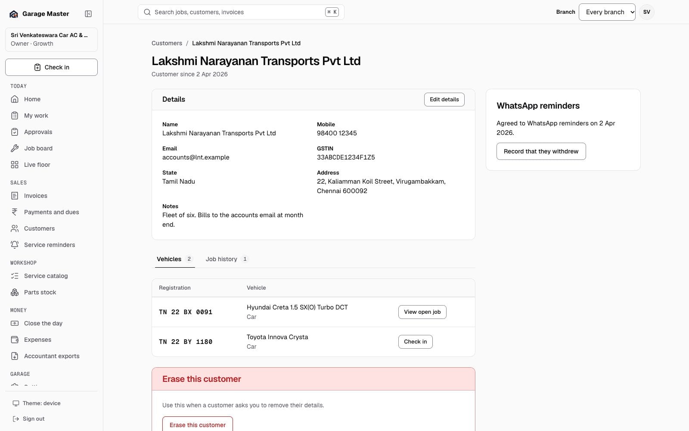
Task: Open Home in the sidebar menu
Action: click(x=51, y=99)
